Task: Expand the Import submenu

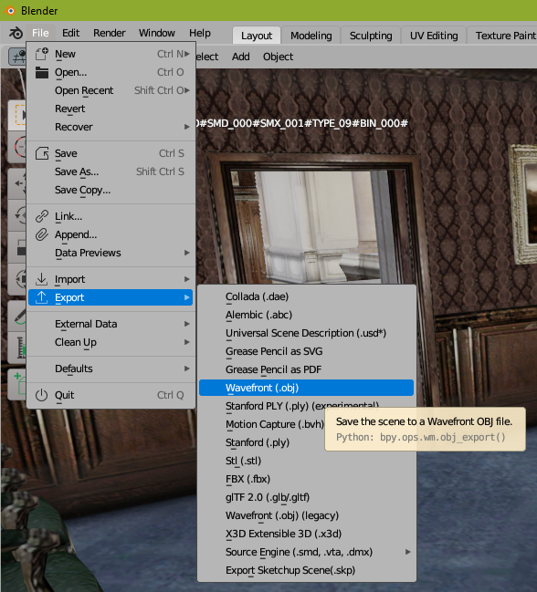Action: pyautogui.click(x=111, y=279)
